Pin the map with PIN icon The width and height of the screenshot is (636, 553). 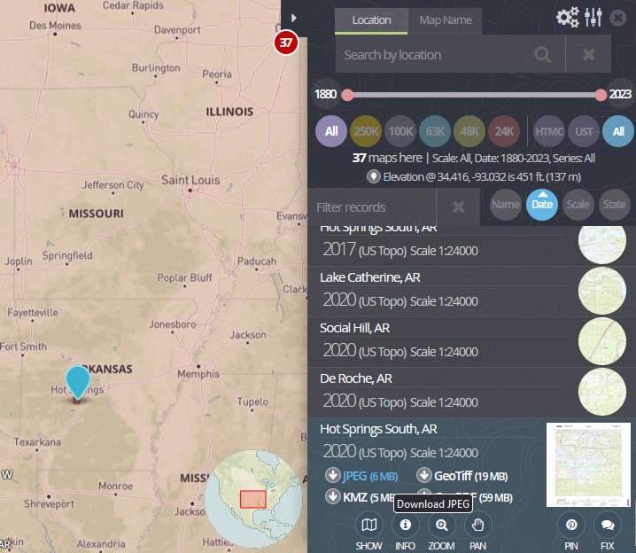click(571, 525)
